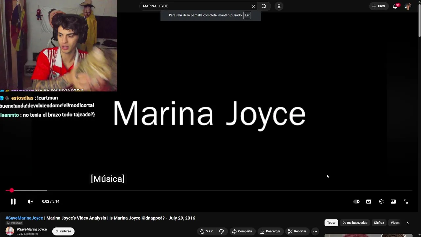Open the #SaveMarinaJoyce channel name

click(32, 229)
